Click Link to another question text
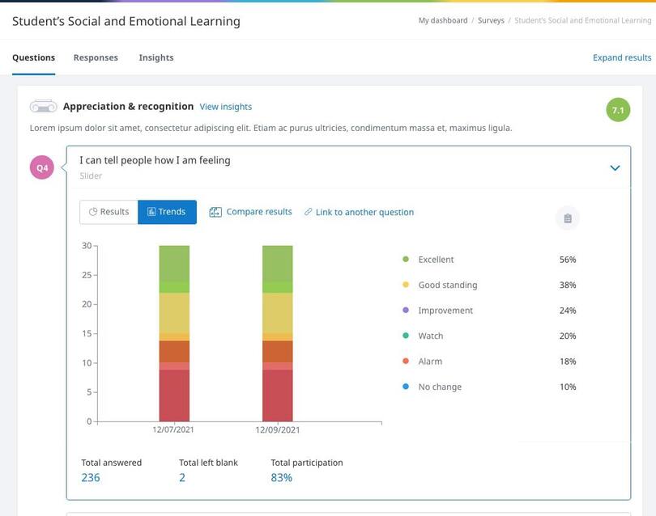 coord(364,212)
